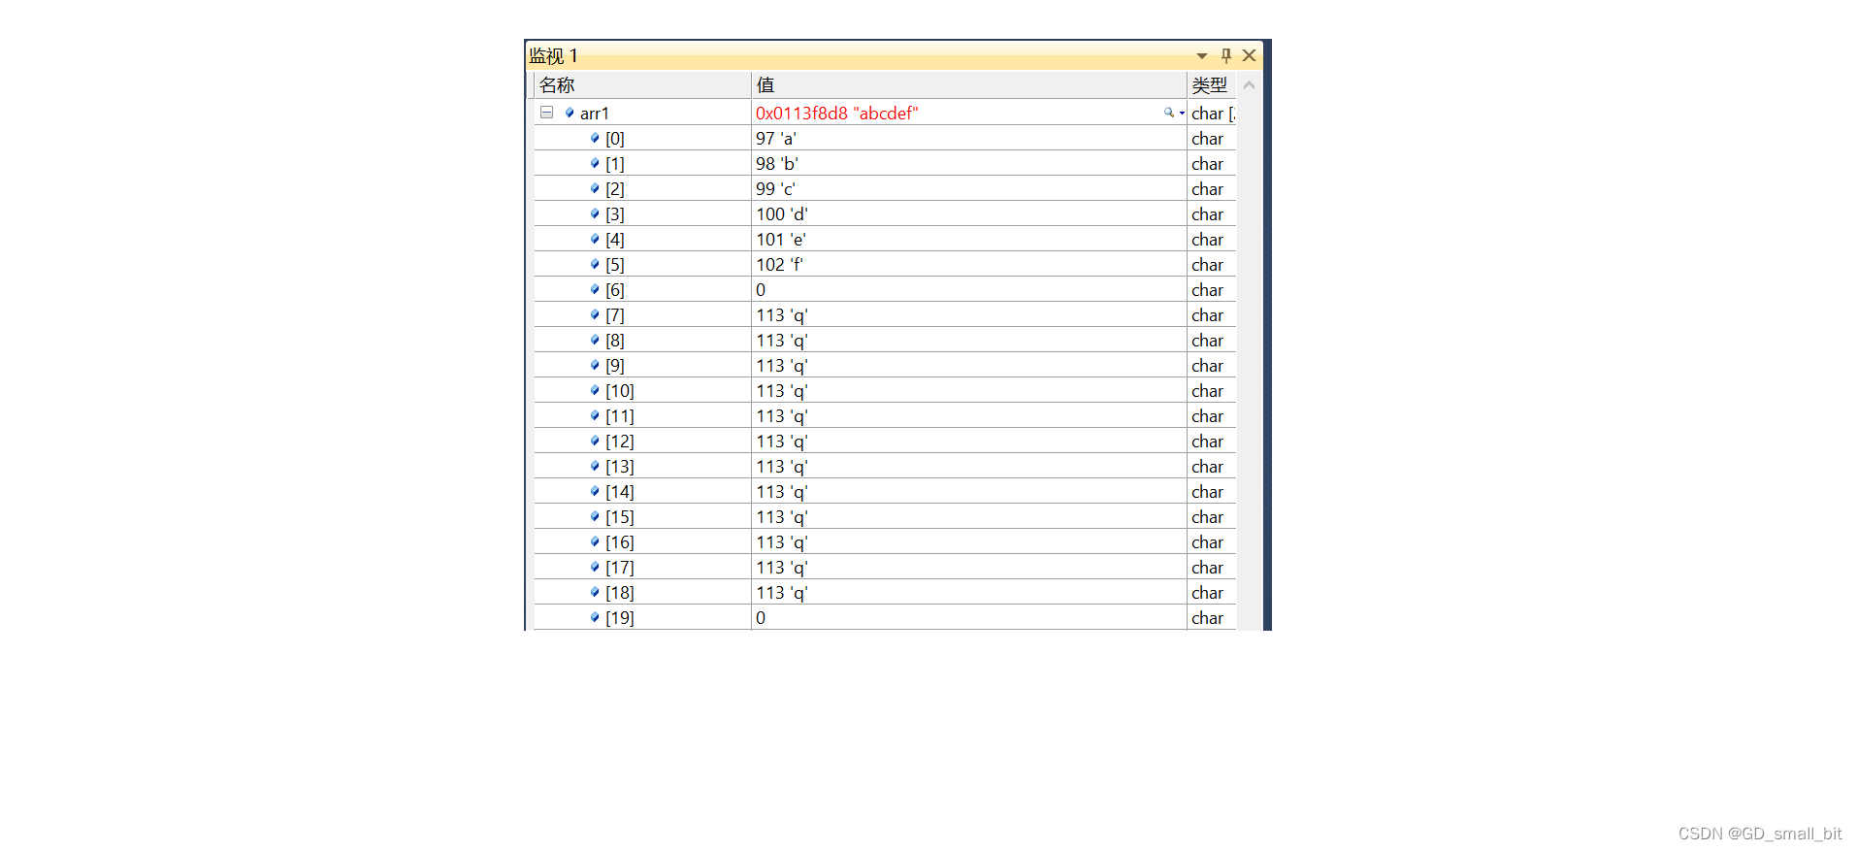This screenshot has width=1857, height=851.
Task: Select the [6] element name
Action: [x=615, y=290]
